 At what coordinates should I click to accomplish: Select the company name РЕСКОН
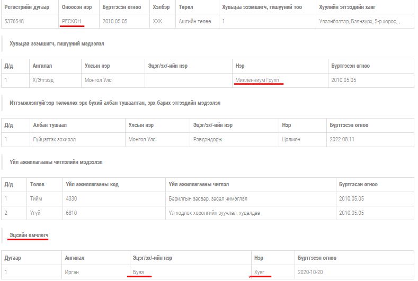[x=73, y=21]
